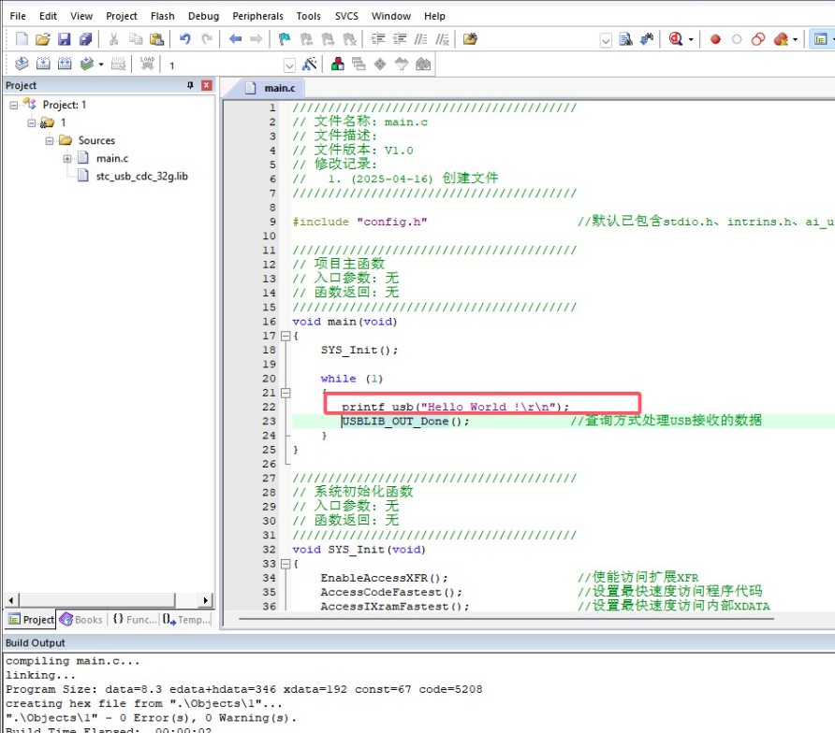Screen dimensions: 835x733
Task: Expand main.c node in project tree
Action: (67, 159)
